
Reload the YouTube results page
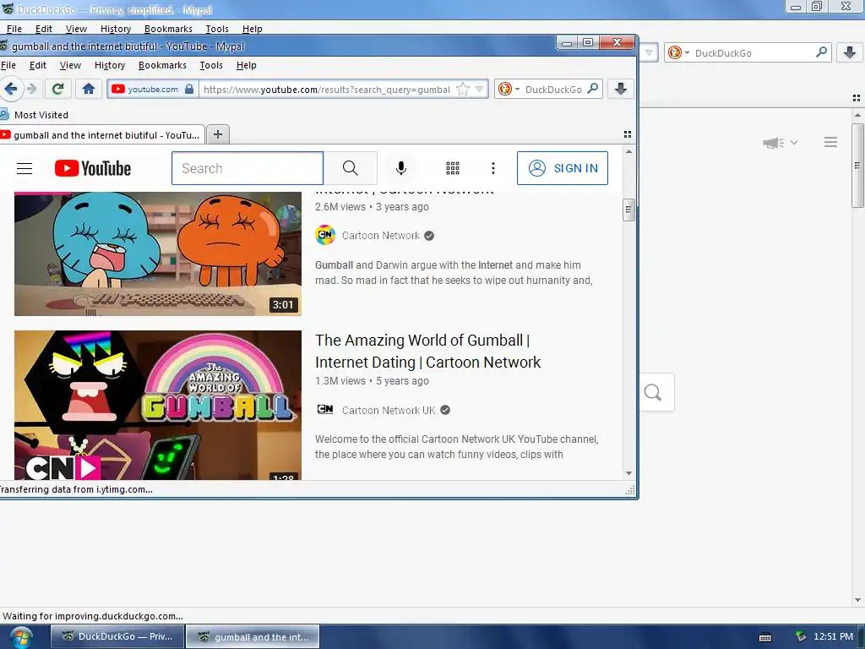58,89
